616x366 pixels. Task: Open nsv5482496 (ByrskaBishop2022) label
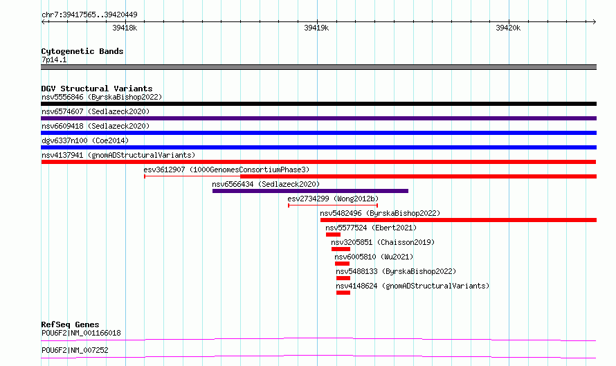[x=380, y=213]
